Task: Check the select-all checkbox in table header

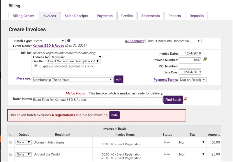Action: (x=11, y=135)
